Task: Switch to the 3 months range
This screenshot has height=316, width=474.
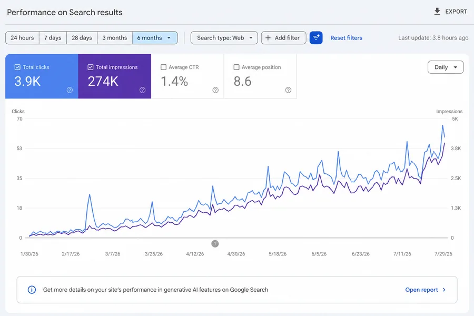Action: coord(115,38)
